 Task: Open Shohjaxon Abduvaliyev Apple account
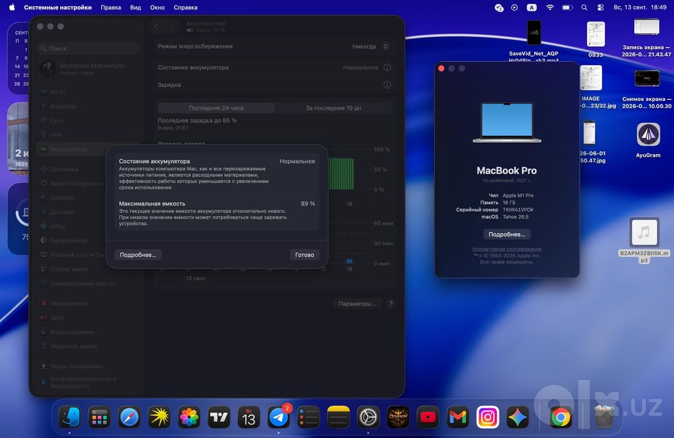tap(88, 69)
